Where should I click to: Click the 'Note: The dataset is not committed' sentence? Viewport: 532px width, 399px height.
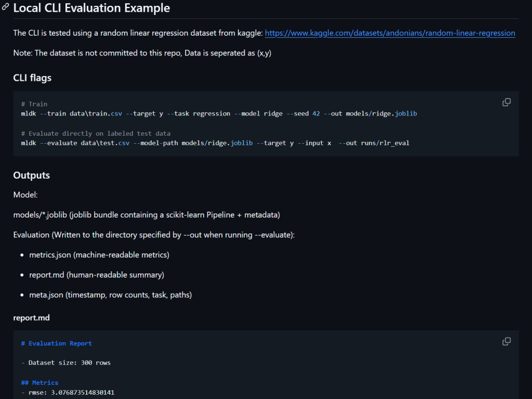click(x=142, y=53)
